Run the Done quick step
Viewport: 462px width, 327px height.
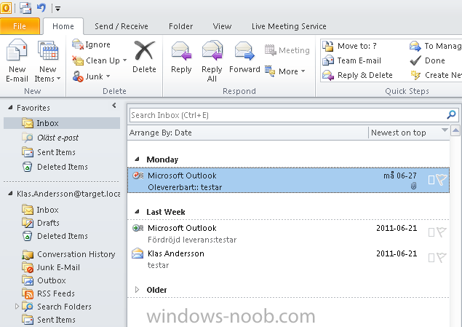(x=427, y=60)
